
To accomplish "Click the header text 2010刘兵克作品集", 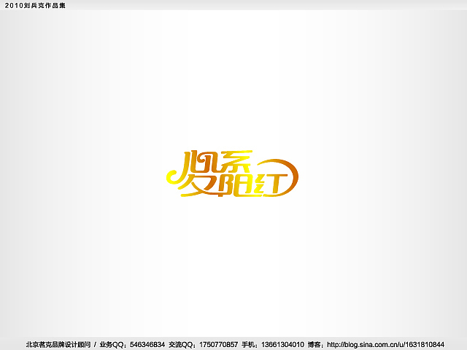I will coord(35,5).
